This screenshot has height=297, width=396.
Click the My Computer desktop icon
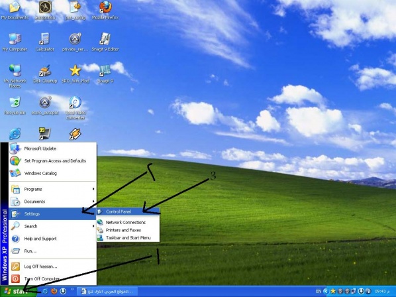coord(15,42)
